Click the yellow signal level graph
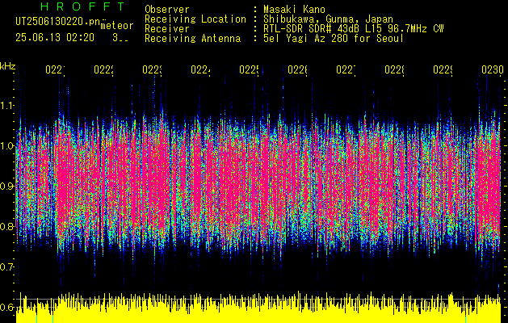508x323 pixels. (258, 308)
